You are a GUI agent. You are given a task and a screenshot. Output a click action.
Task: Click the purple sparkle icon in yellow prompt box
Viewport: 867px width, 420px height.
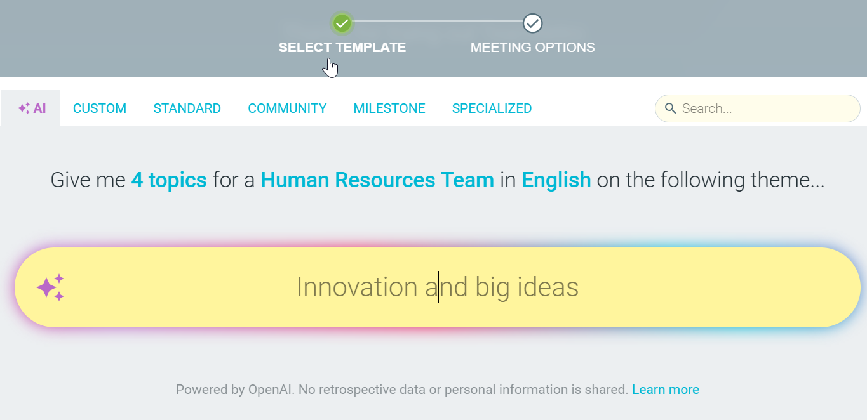pos(51,287)
